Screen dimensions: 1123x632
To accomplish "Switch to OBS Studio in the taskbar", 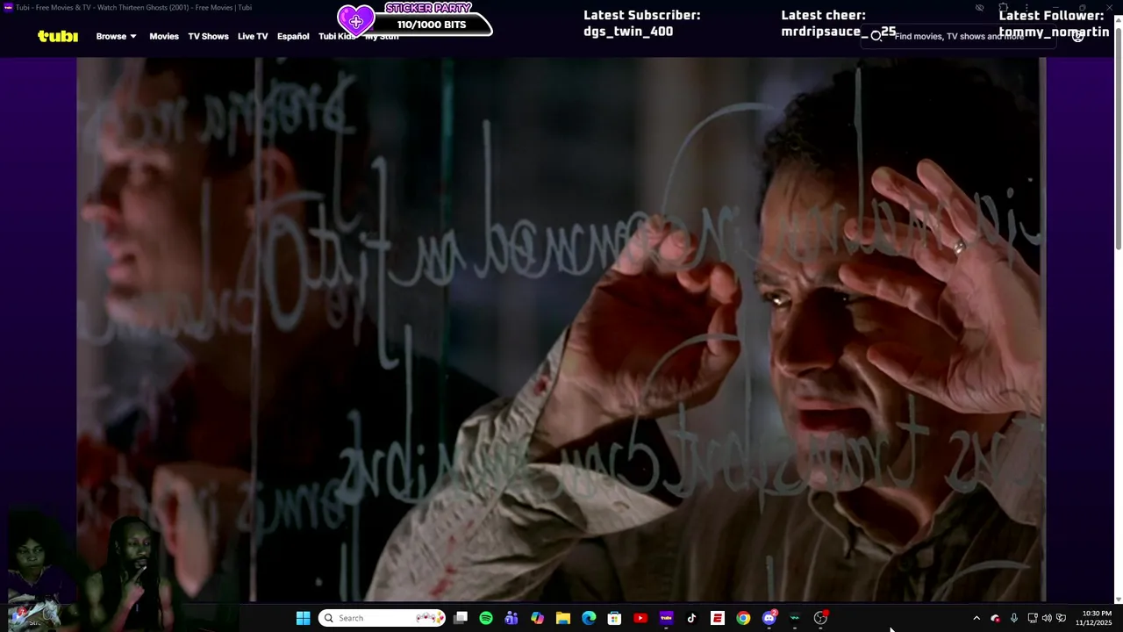I will coord(820,618).
